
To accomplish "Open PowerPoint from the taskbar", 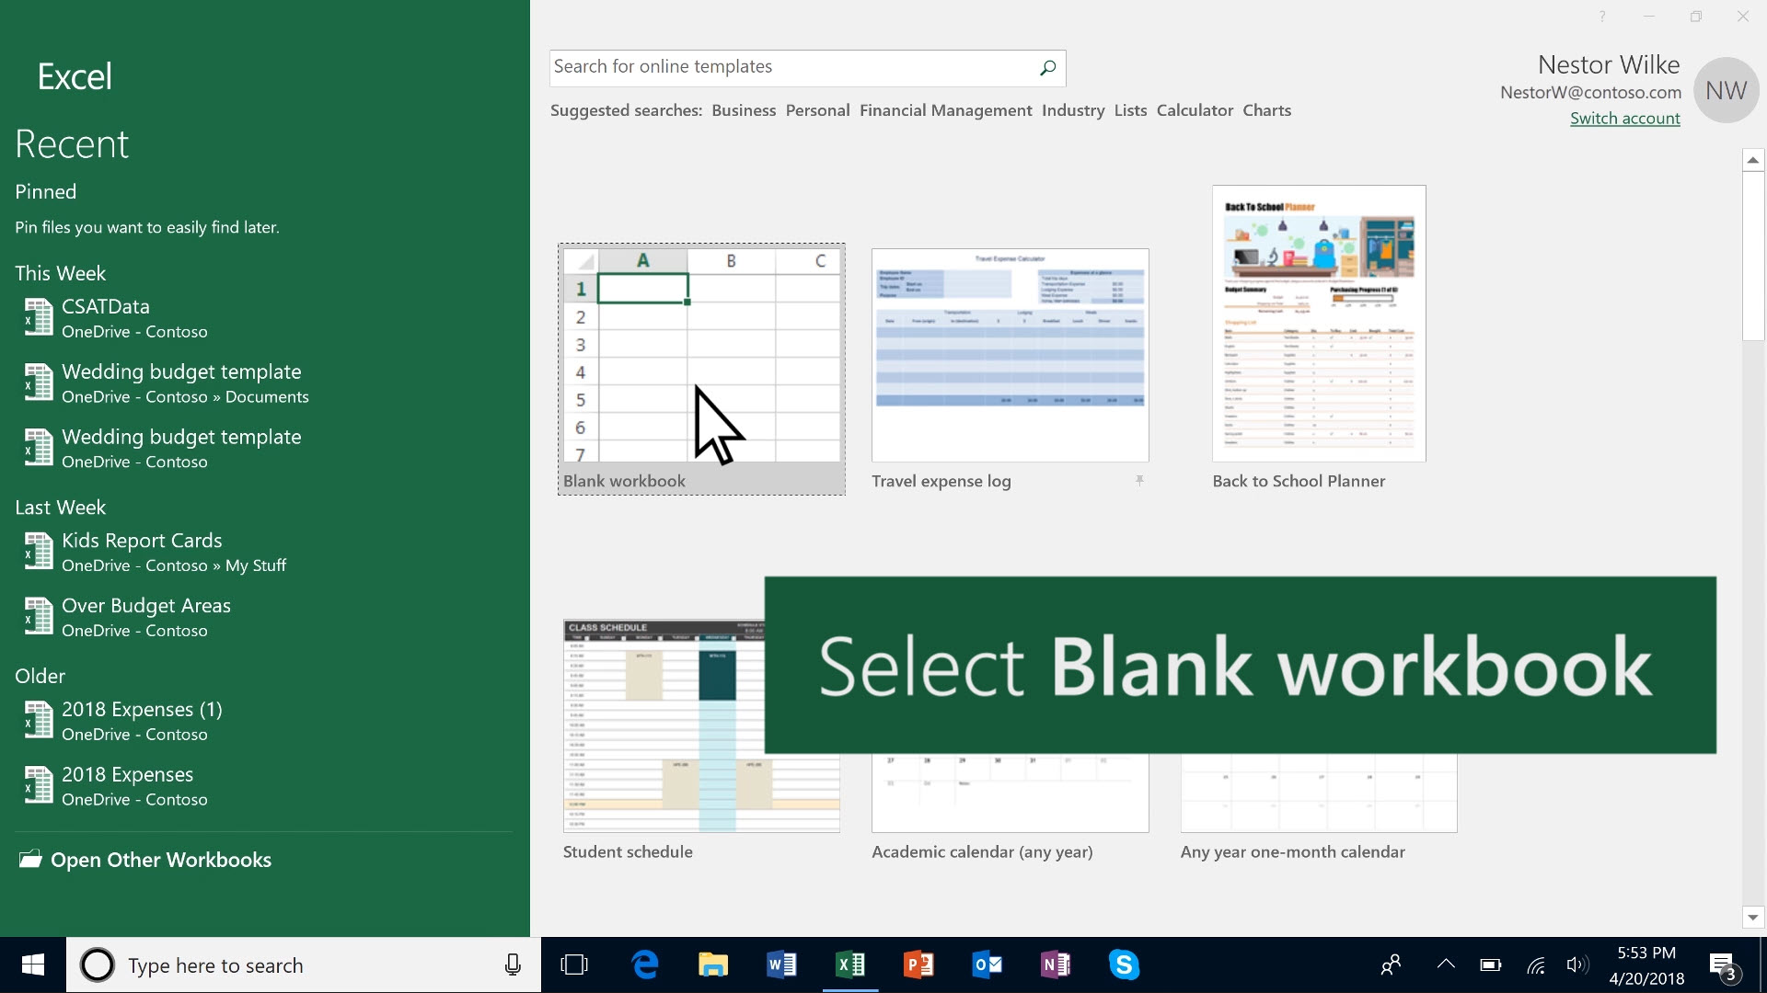I will point(918,964).
